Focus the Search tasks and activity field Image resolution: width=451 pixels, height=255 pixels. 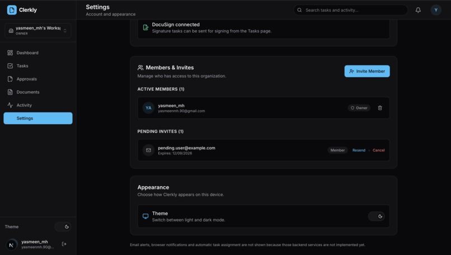pyautogui.click(x=350, y=10)
